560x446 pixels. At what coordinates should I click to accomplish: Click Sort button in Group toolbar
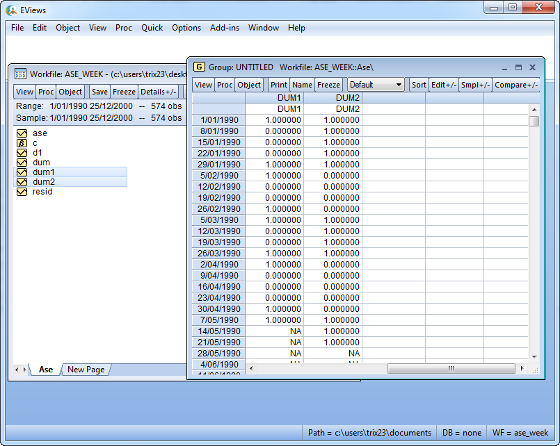(x=419, y=85)
